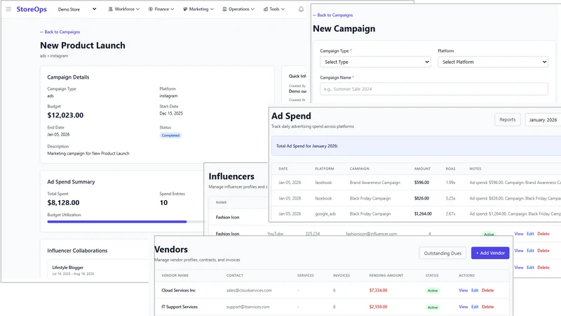The height and width of the screenshot is (316, 561).
Task: Open the January 2026 month selector
Action: tap(543, 119)
